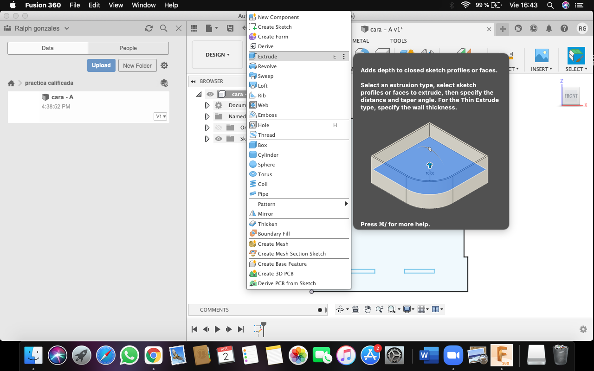Viewport: 594px width, 371px height.
Task: Click the Emboss tool icon
Action: tap(253, 115)
